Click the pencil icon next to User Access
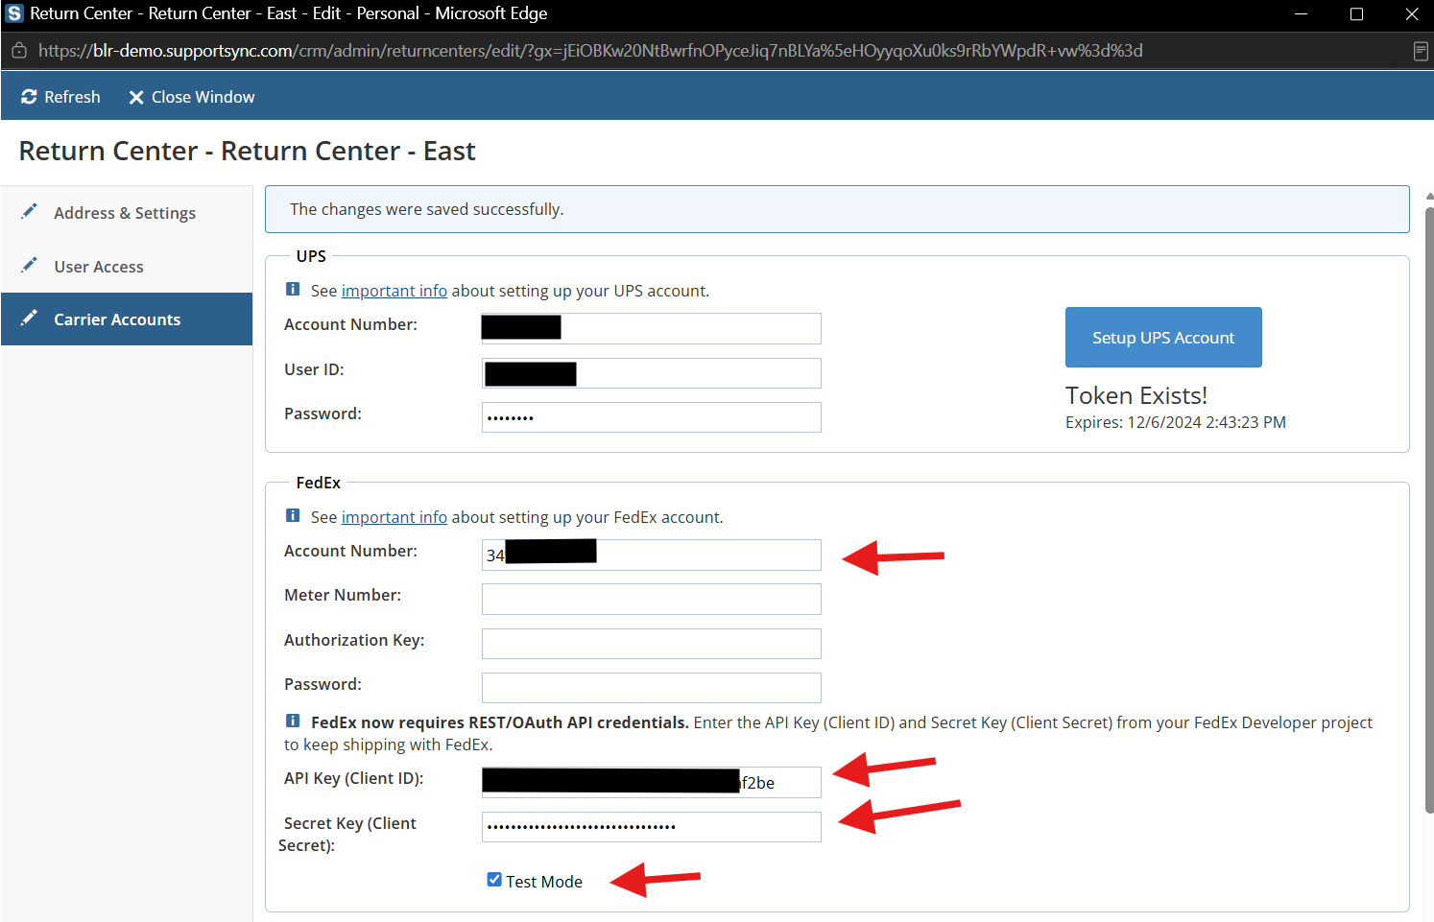The height and width of the screenshot is (922, 1434). click(x=30, y=265)
